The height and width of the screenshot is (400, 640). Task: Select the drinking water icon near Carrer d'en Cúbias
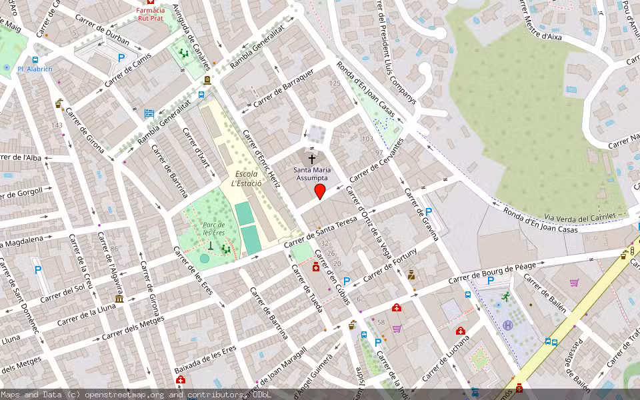pos(352,325)
